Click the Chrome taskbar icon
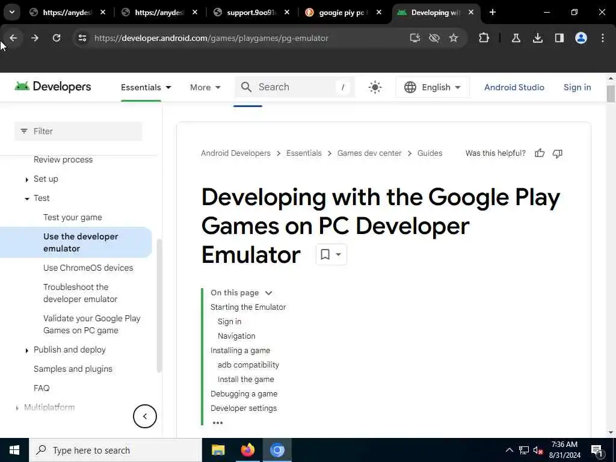Image resolution: width=616 pixels, height=462 pixels. (277, 450)
